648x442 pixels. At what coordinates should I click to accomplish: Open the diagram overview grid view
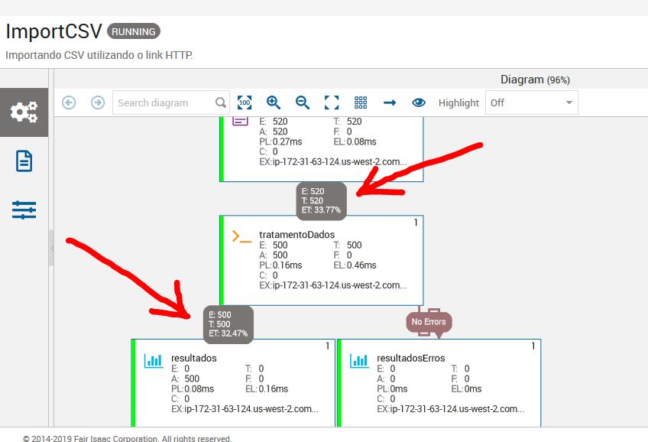click(x=360, y=102)
